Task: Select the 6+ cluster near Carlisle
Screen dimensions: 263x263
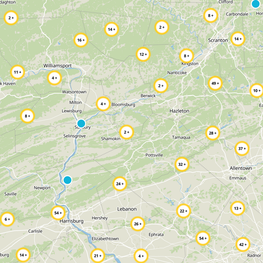Action: click(7, 219)
